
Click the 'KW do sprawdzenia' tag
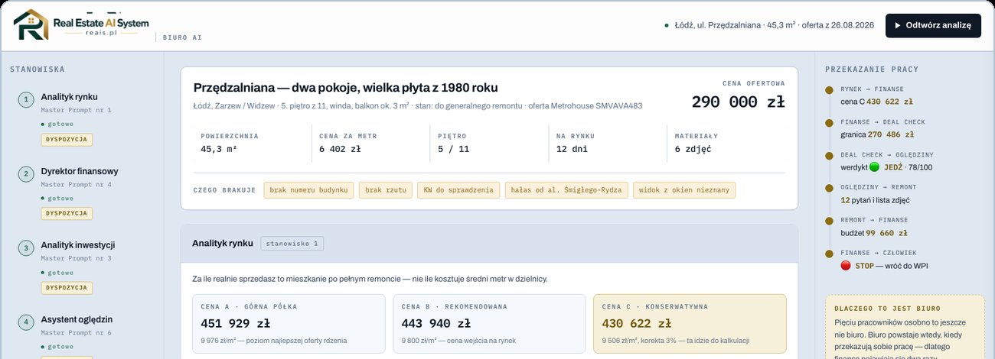click(458, 190)
